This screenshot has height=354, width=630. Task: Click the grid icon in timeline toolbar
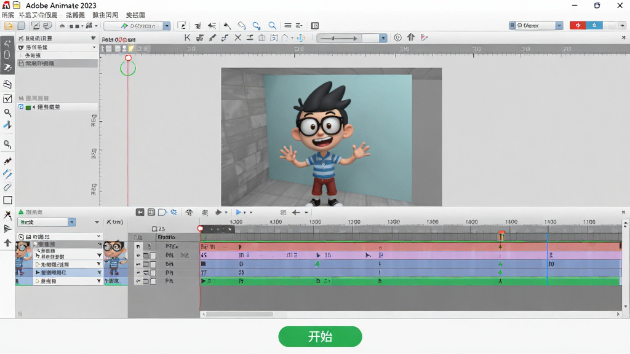[151, 212]
